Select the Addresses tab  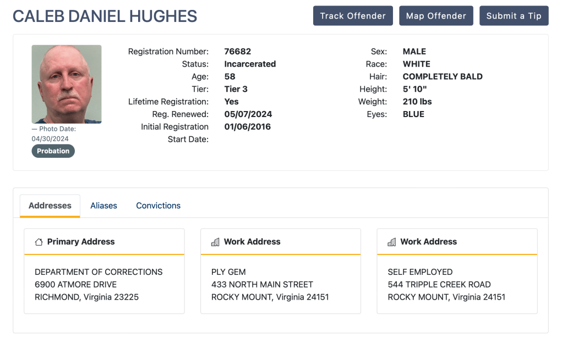click(x=50, y=206)
